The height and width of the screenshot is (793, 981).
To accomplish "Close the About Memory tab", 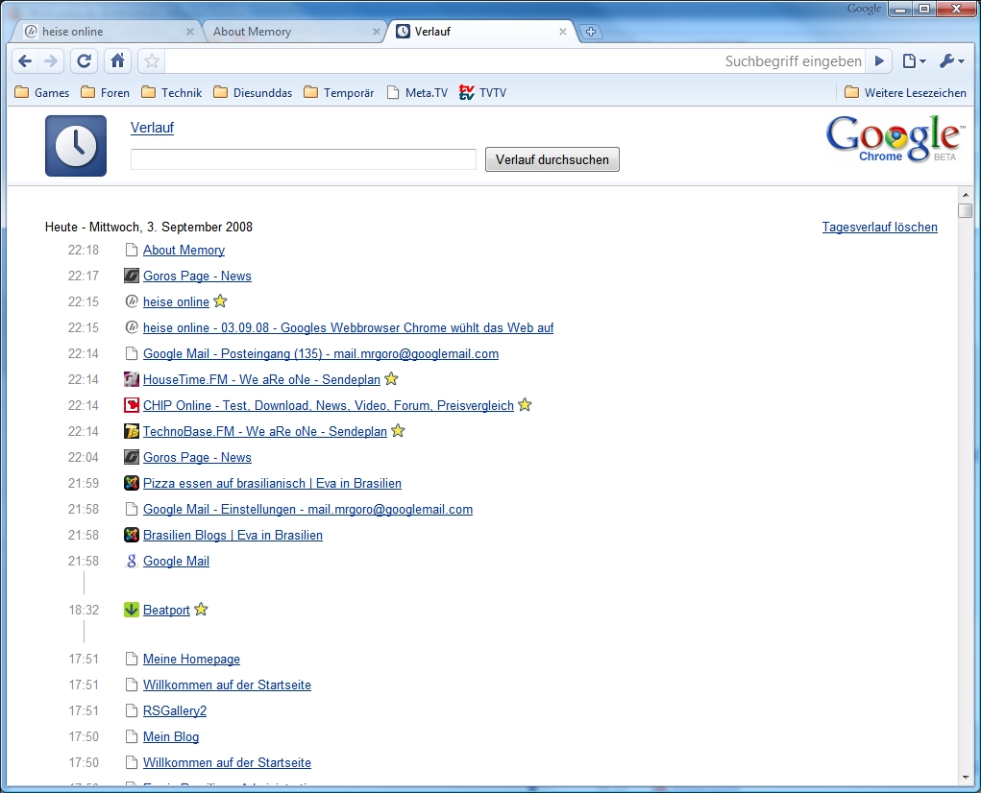I will tap(376, 32).
